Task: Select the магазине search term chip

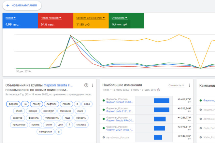Action: [65, 111]
